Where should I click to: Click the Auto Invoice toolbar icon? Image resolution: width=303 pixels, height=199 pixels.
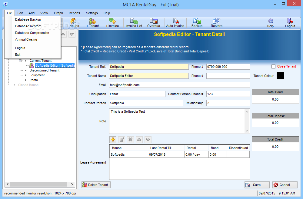tap(175, 23)
